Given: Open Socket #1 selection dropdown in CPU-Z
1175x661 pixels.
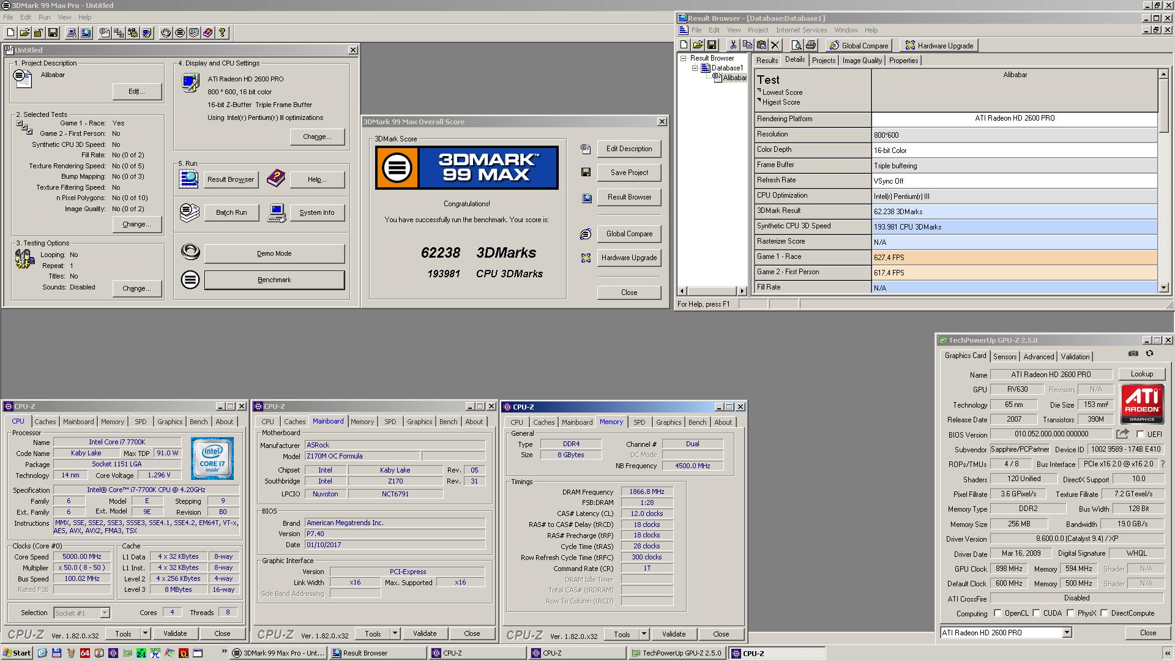Looking at the screenshot, I should (x=105, y=613).
